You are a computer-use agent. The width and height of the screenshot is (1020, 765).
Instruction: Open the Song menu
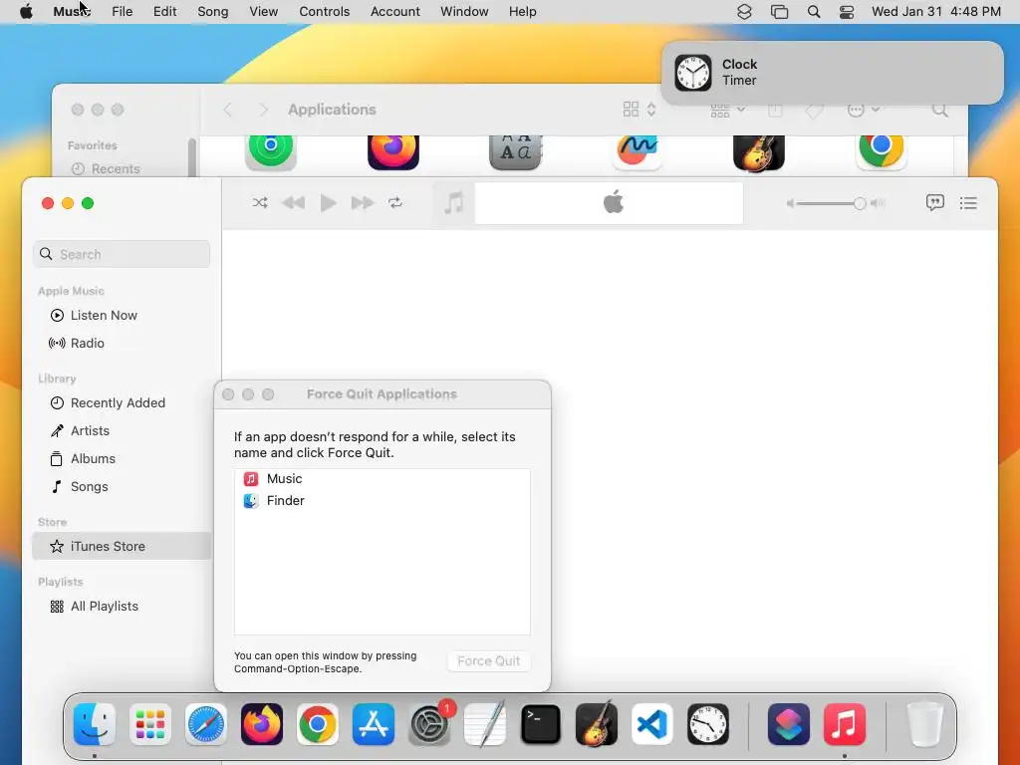[213, 12]
